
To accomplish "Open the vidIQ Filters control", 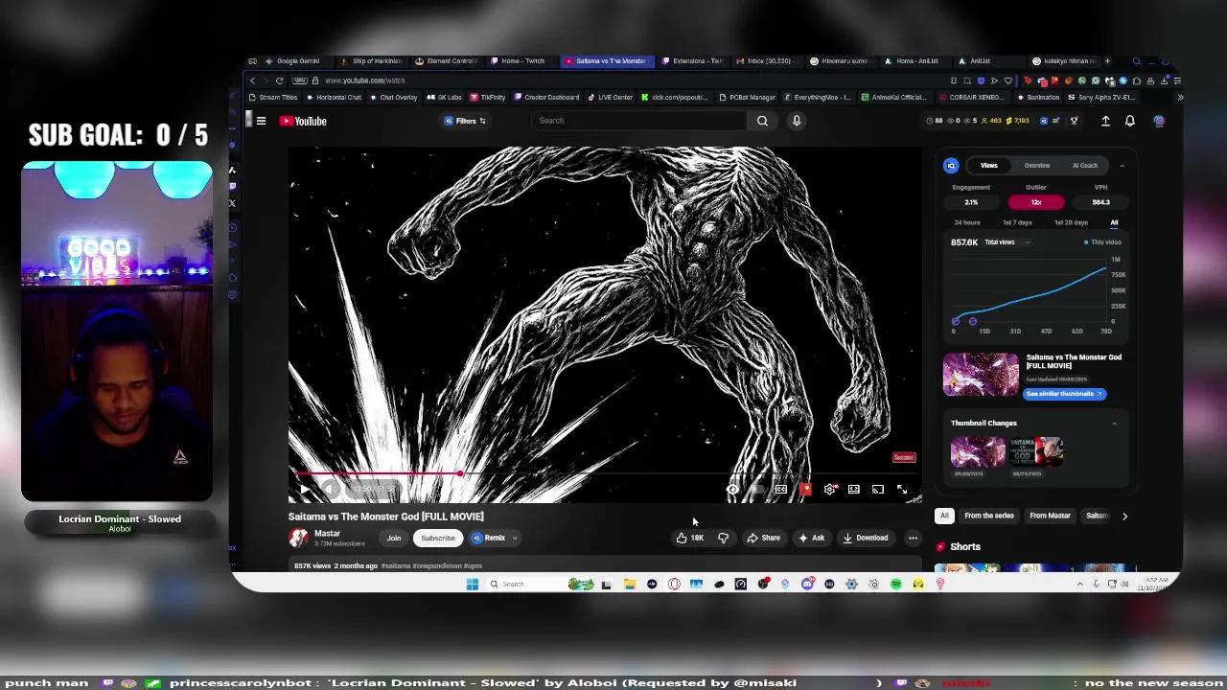I will (x=465, y=121).
